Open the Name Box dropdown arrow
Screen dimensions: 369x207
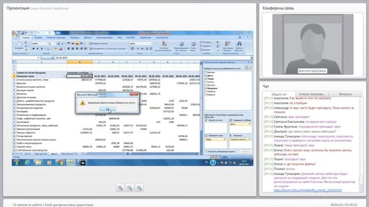38,57
